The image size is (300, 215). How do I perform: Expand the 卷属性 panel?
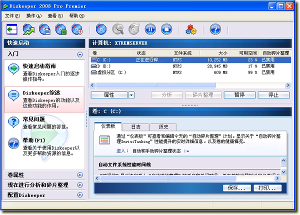coord(79,175)
